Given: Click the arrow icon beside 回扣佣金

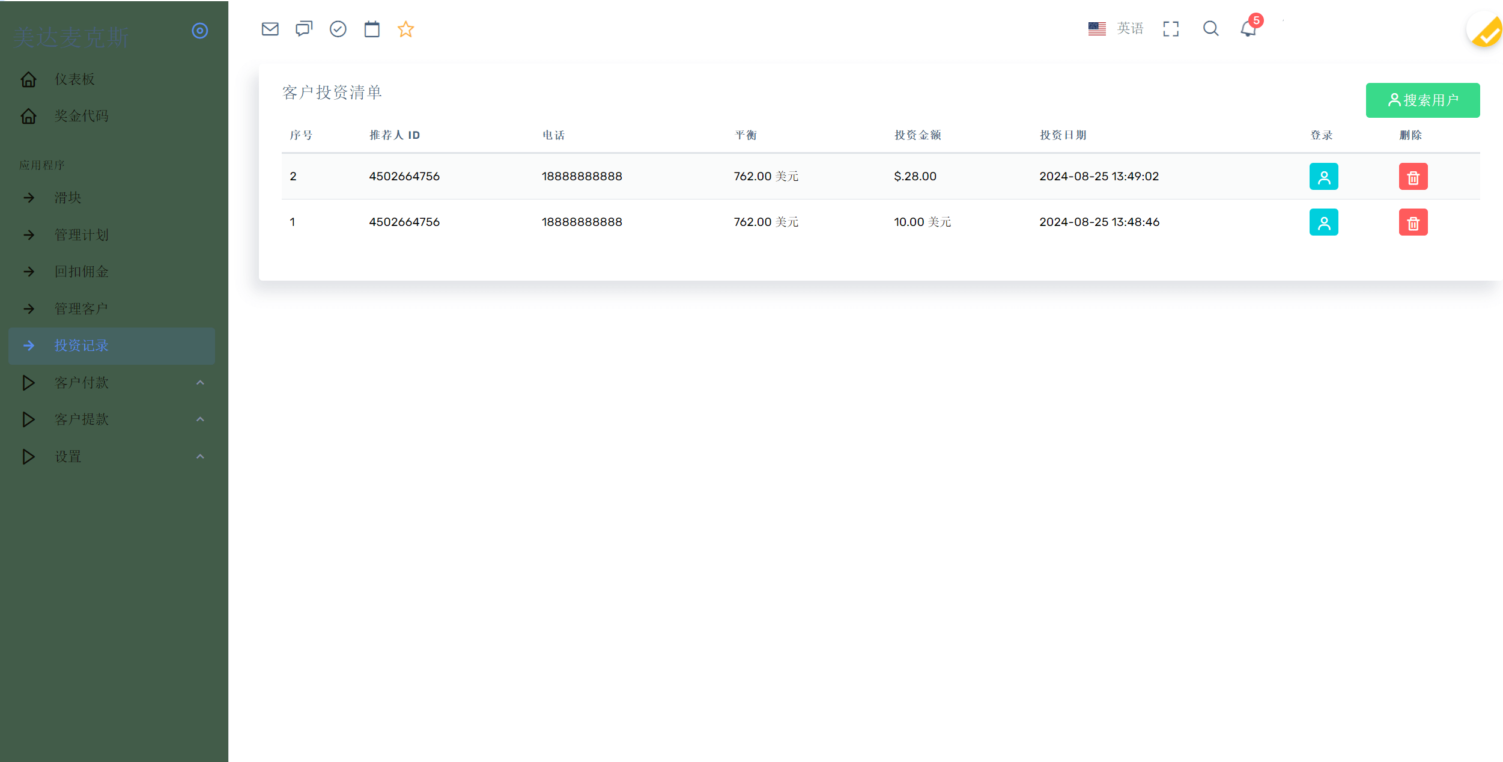Looking at the screenshot, I should click(29, 272).
